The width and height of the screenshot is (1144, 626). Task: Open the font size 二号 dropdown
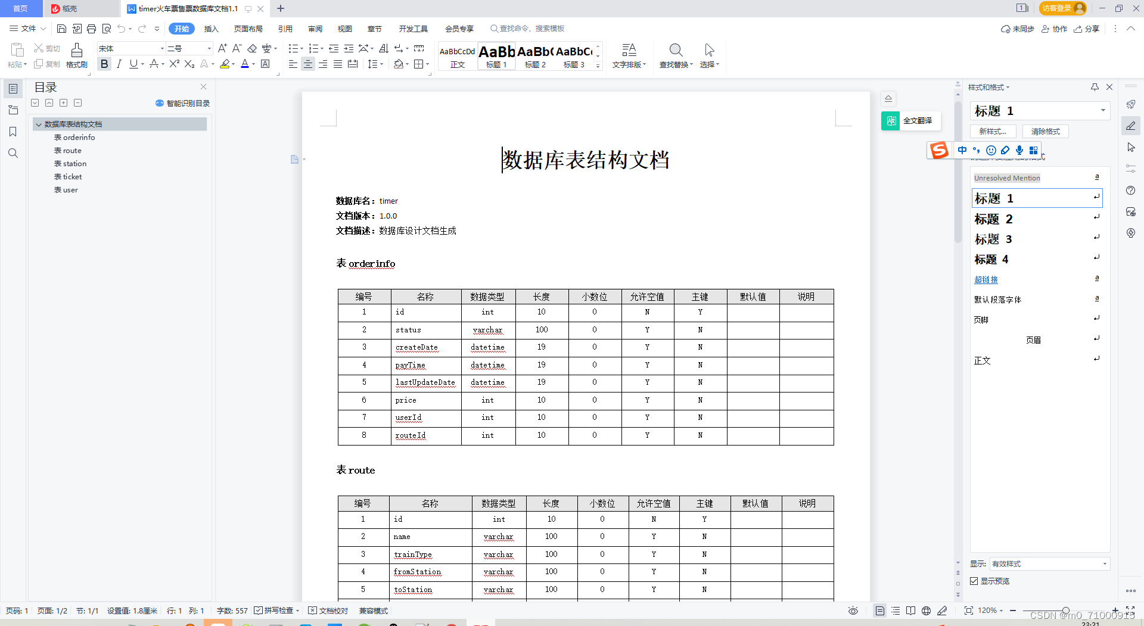(x=209, y=48)
